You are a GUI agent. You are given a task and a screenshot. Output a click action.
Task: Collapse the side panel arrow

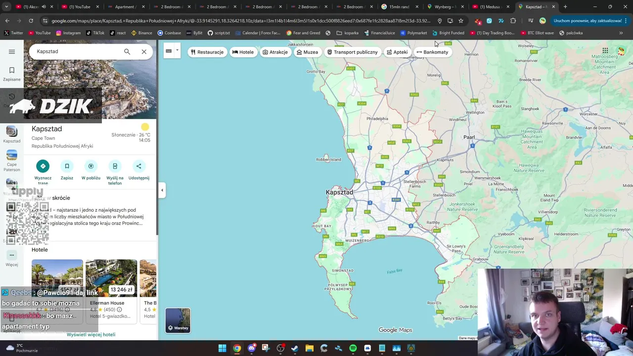[x=162, y=190]
